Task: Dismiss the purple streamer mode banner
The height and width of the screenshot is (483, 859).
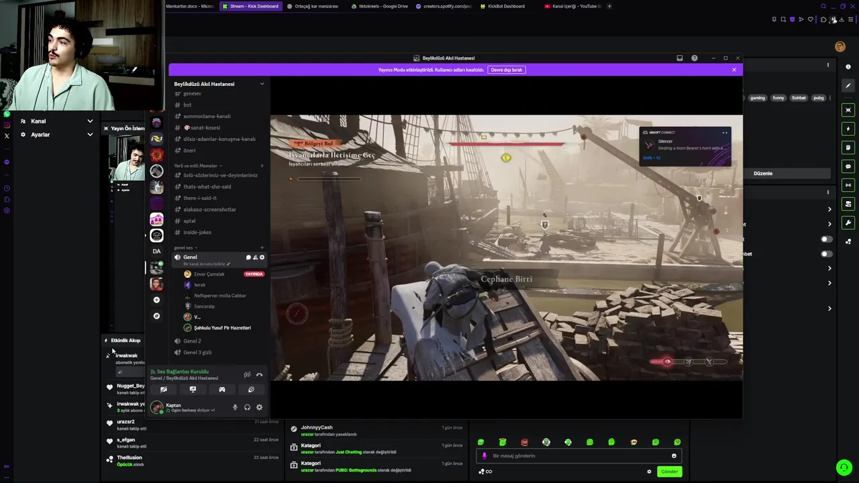Action: 734,70
